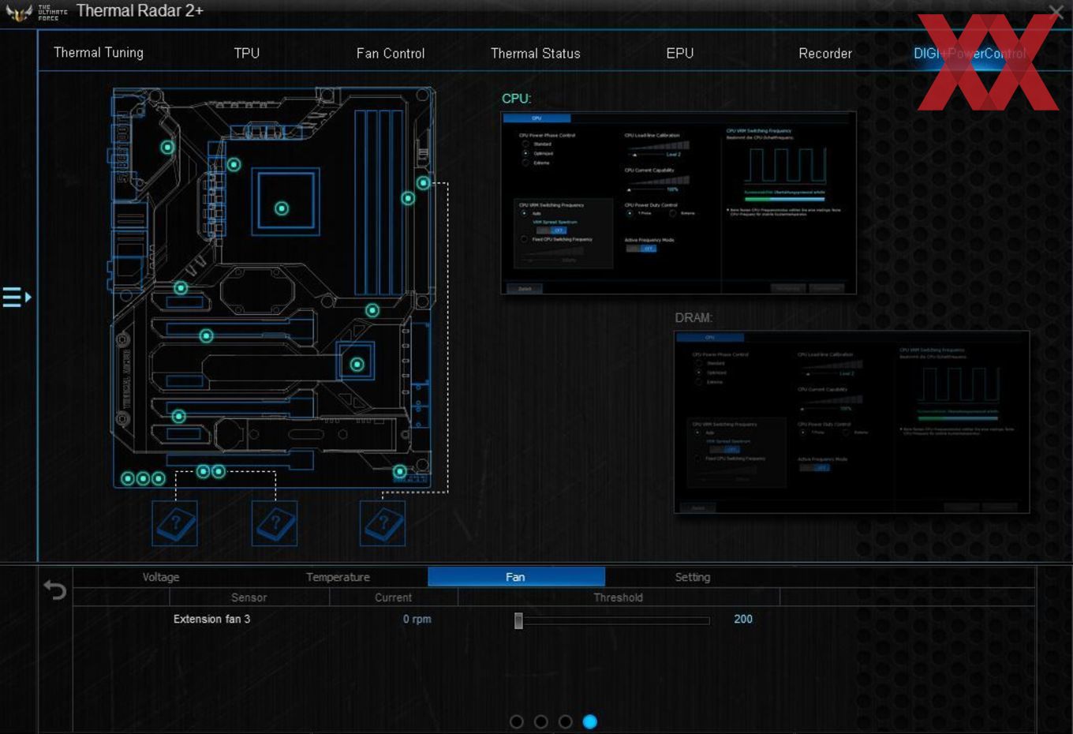Open the first question-mark book icon
The width and height of the screenshot is (1073, 734).
point(174,523)
